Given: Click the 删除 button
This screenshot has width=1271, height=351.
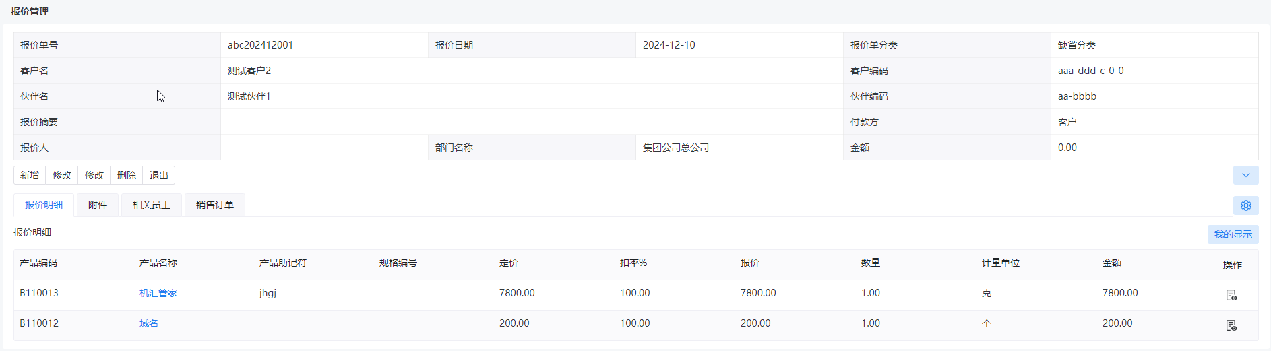Looking at the screenshot, I should pos(127,175).
